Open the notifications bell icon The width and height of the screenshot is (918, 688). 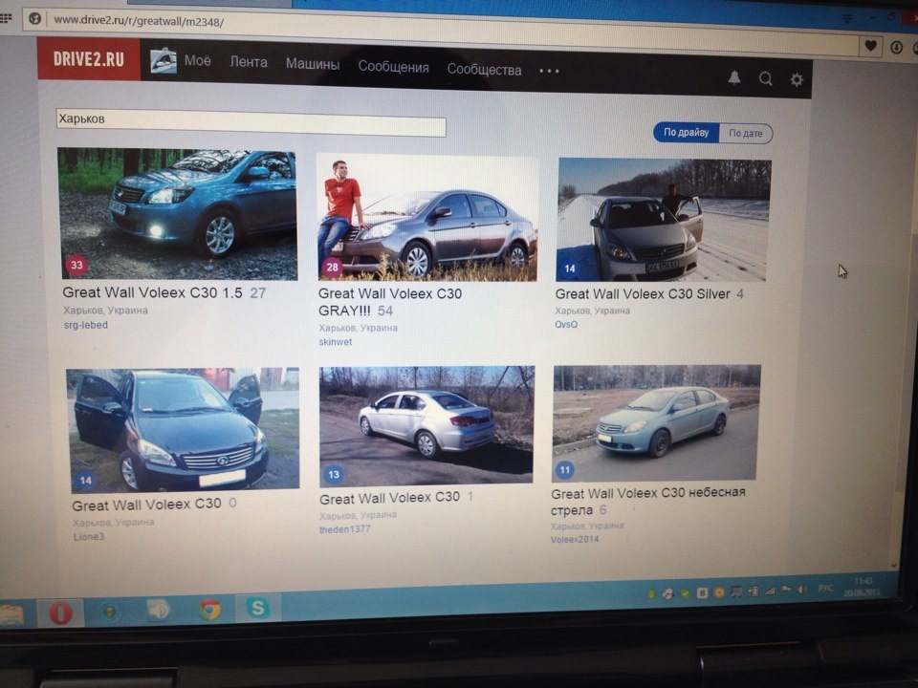[734, 77]
